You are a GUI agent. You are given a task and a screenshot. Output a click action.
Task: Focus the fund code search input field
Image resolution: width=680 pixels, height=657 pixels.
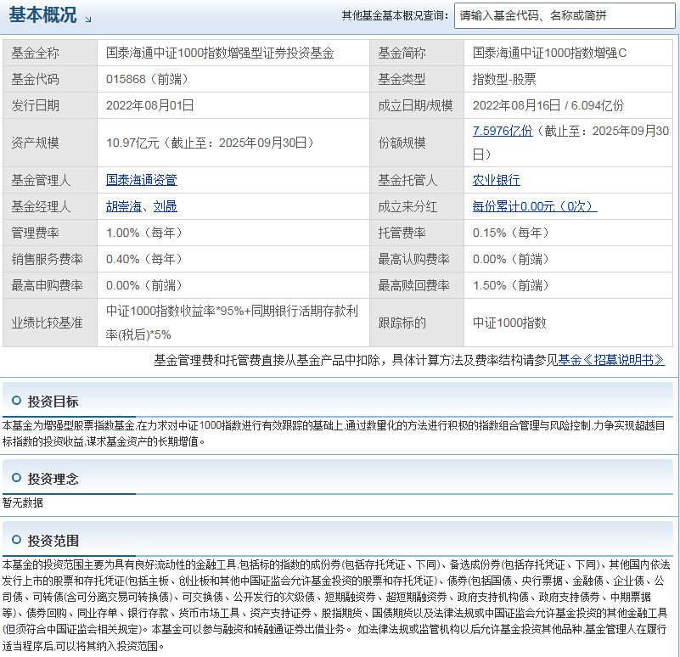pos(565,15)
